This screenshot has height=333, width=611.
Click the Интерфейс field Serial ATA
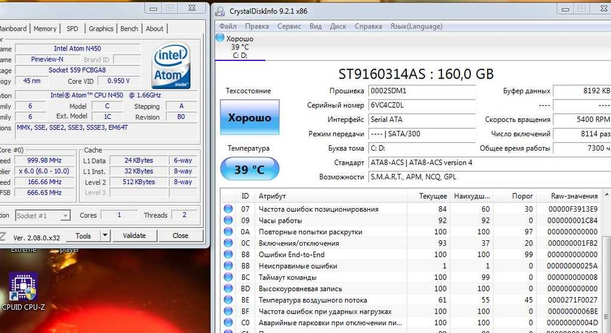422,120
